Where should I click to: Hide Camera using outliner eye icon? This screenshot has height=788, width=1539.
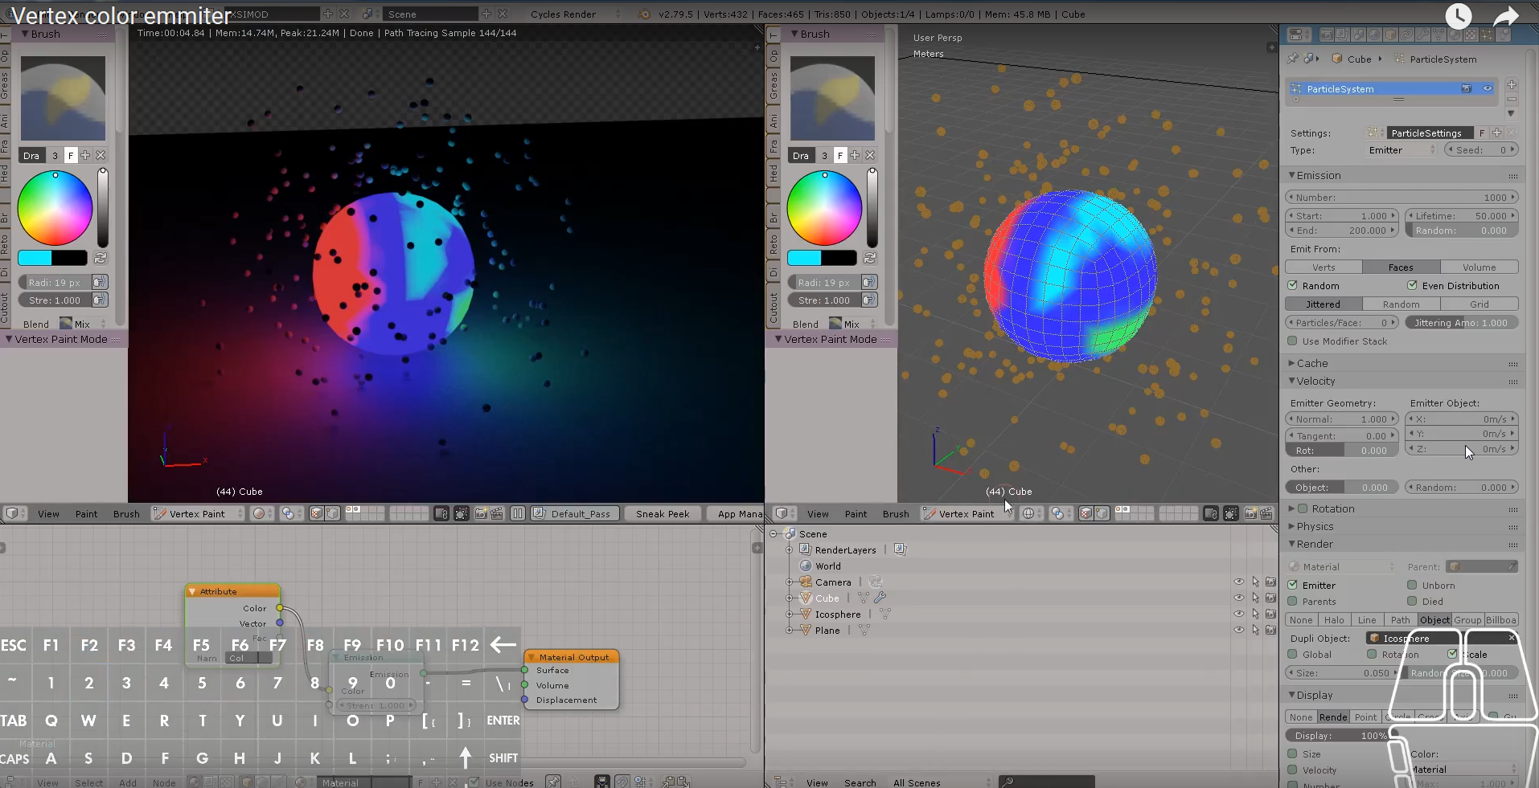coord(1239,582)
